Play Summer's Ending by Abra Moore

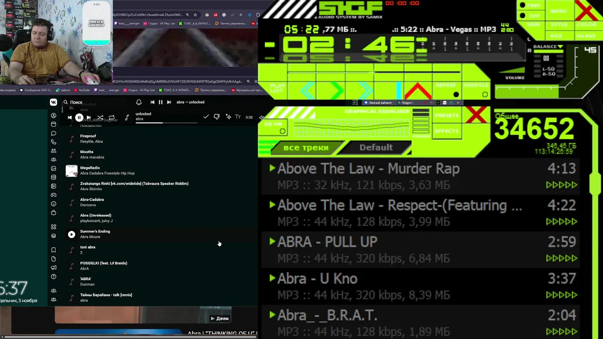point(72,234)
